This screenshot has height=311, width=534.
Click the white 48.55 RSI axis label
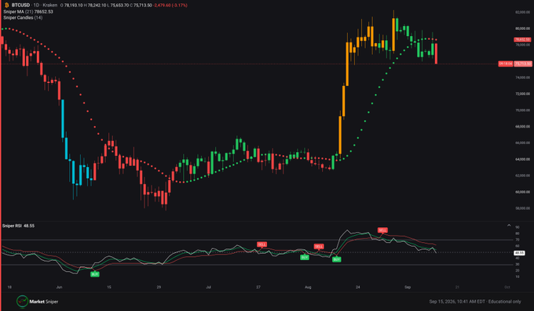[x=519, y=253]
